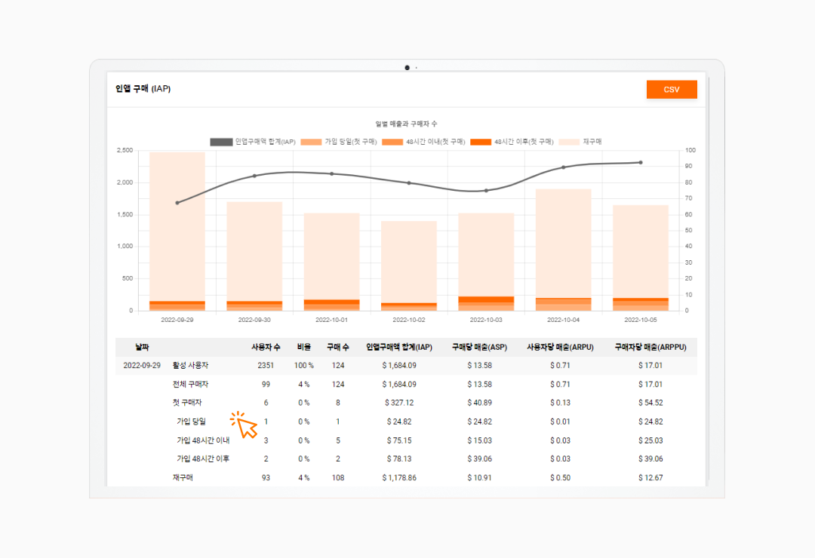Click the 구매 수 column header
This screenshot has height=558, width=815.
(x=337, y=346)
